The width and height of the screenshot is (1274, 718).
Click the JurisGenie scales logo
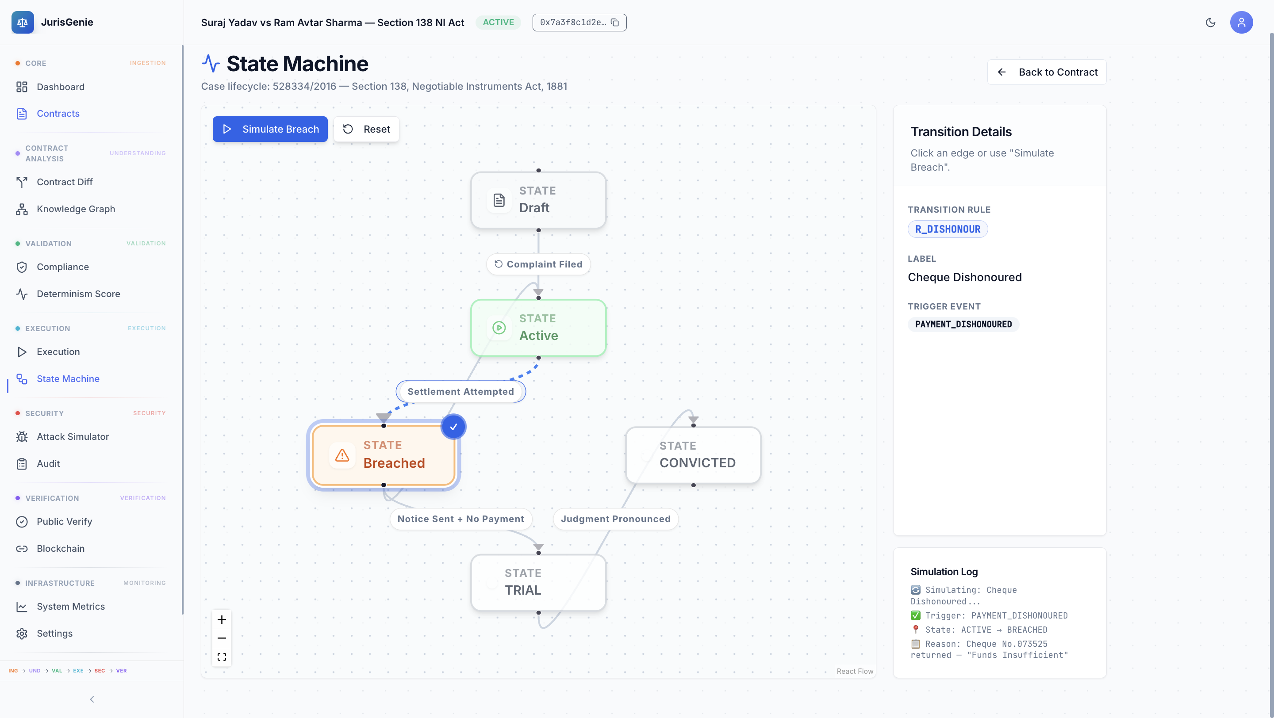click(22, 22)
